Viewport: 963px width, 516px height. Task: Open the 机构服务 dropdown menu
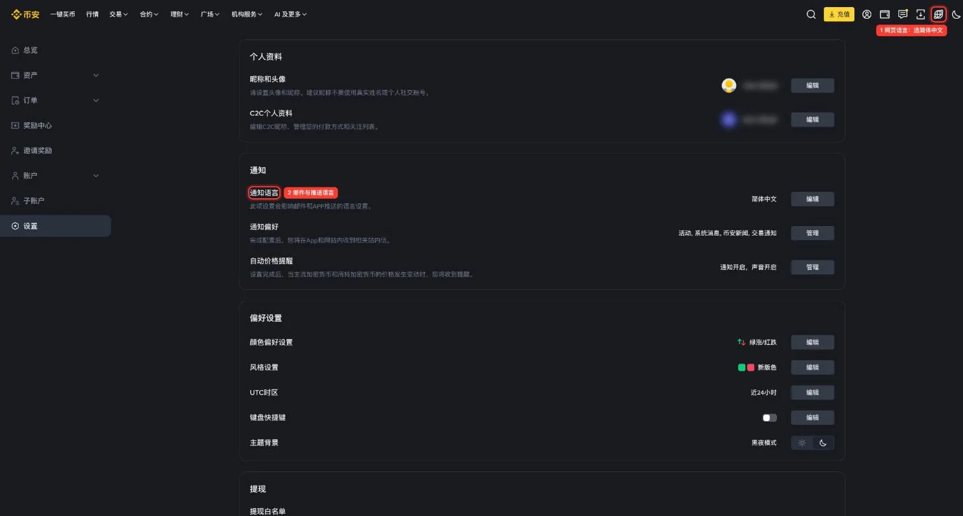247,14
